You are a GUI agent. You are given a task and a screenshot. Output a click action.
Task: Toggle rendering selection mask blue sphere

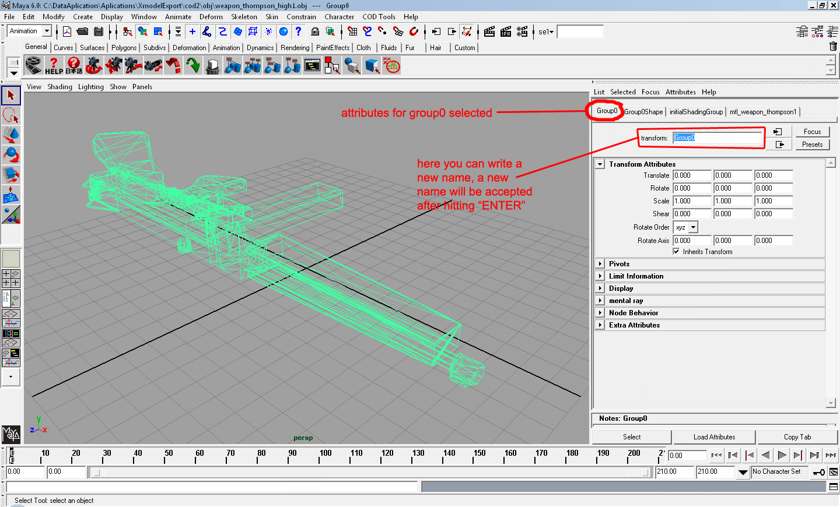click(x=283, y=31)
